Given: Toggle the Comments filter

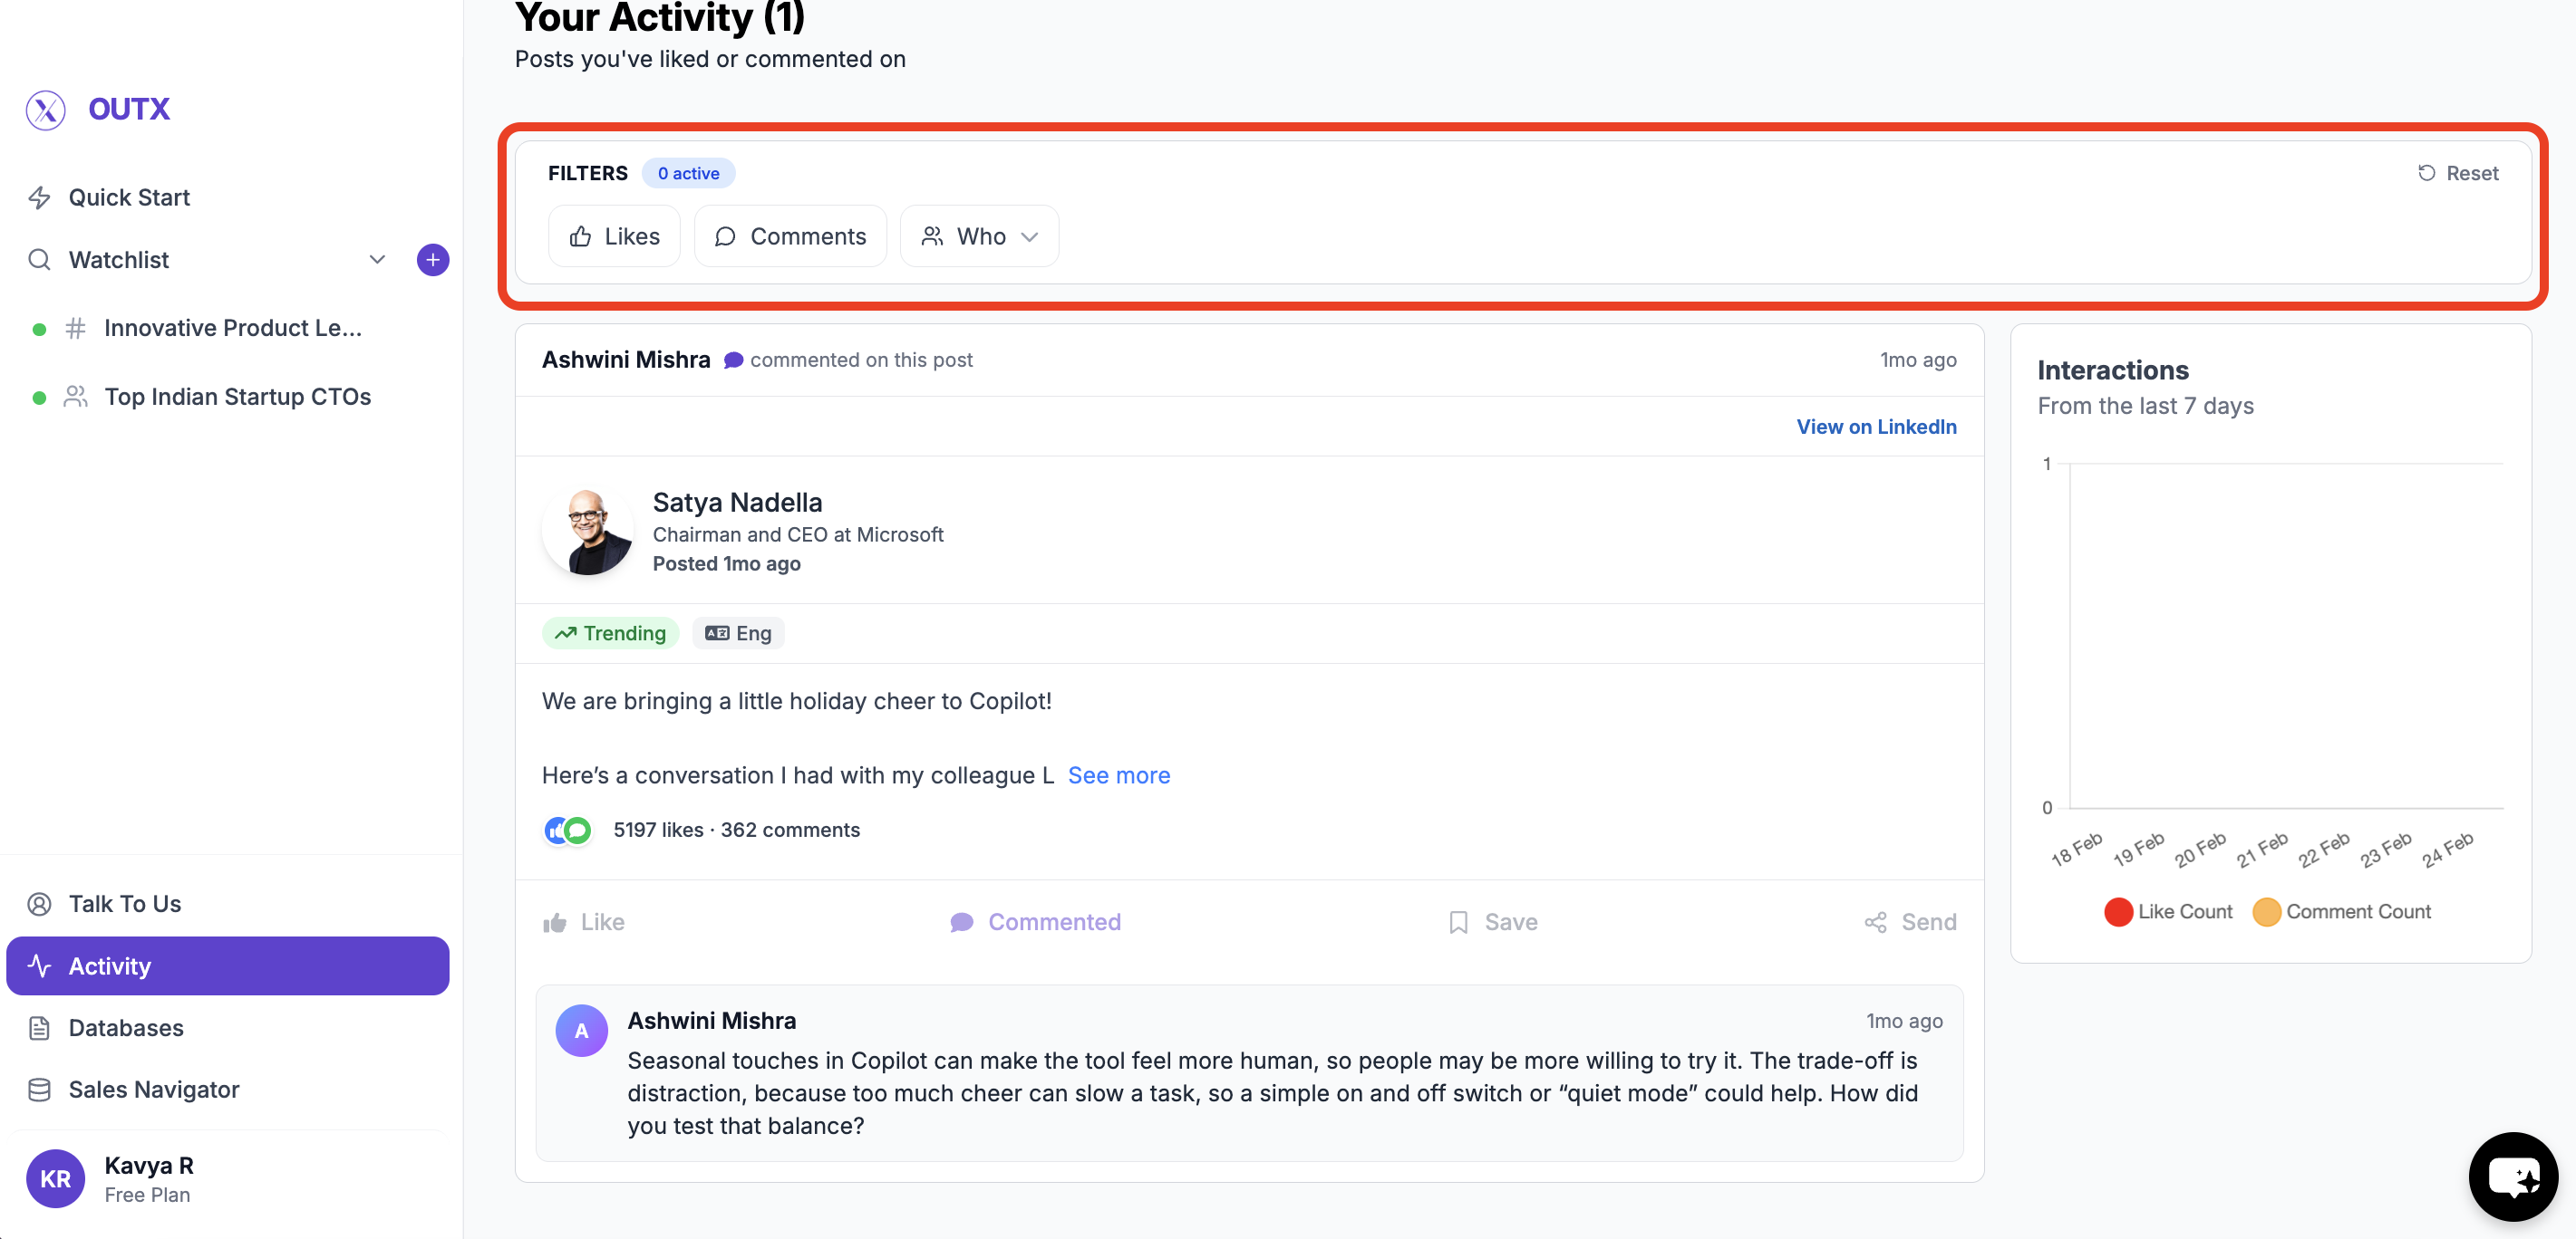Looking at the screenshot, I should tap(790, 236).
